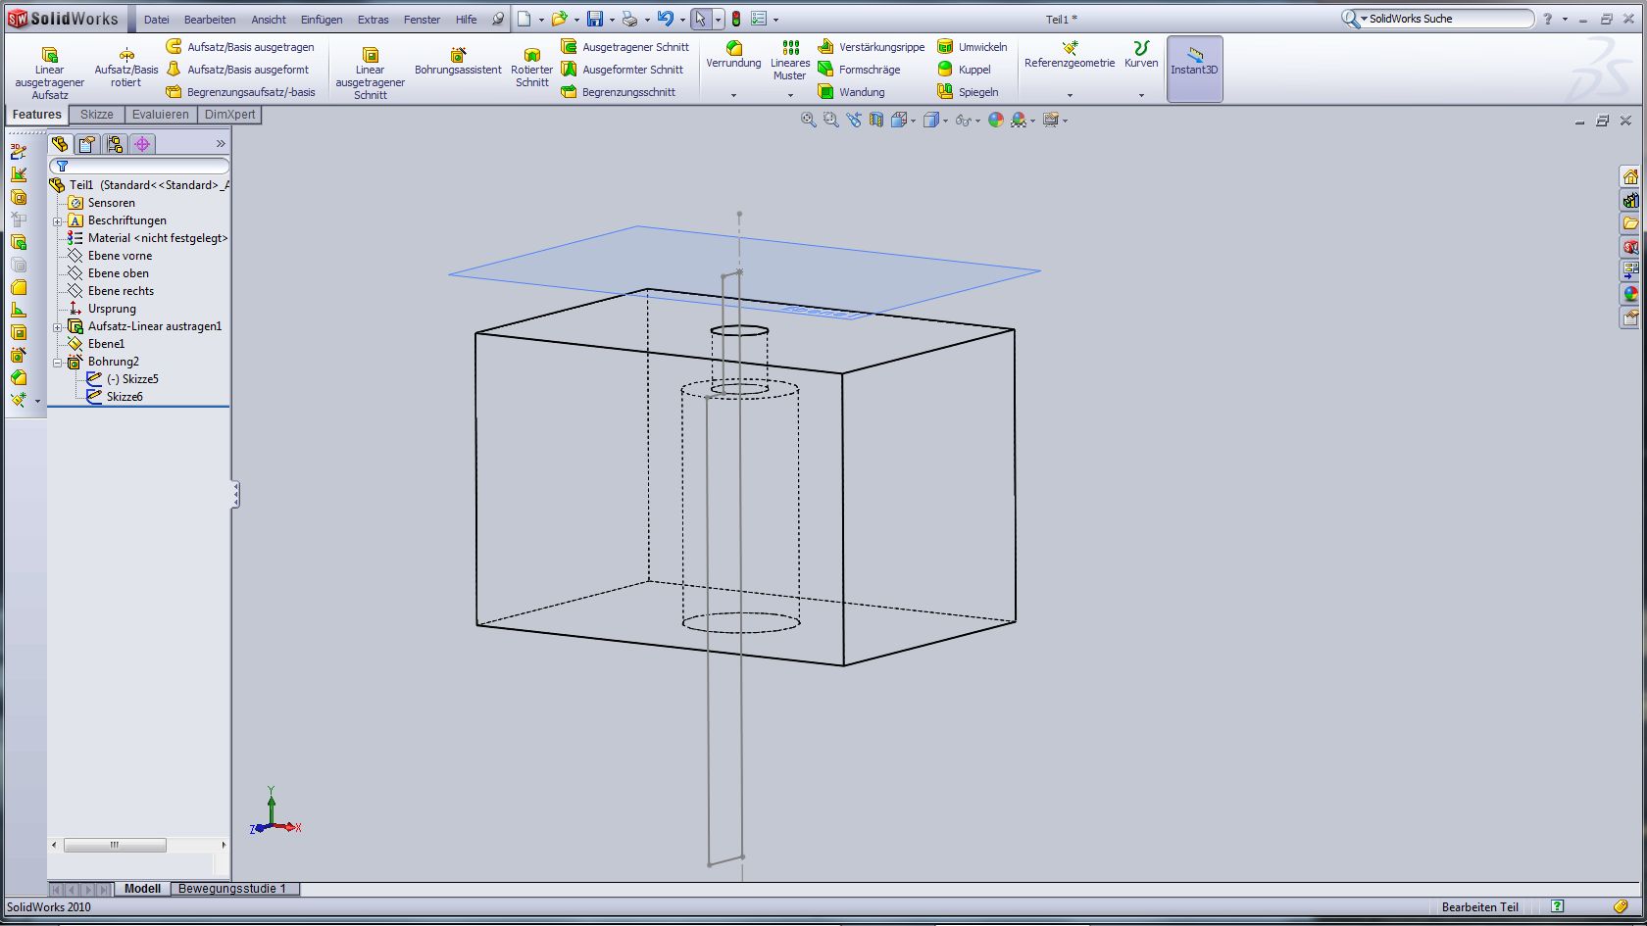The image size is (1647, 926).
Task: Open the DimXpertManager tab icon
Action: (x=142, y=144)
